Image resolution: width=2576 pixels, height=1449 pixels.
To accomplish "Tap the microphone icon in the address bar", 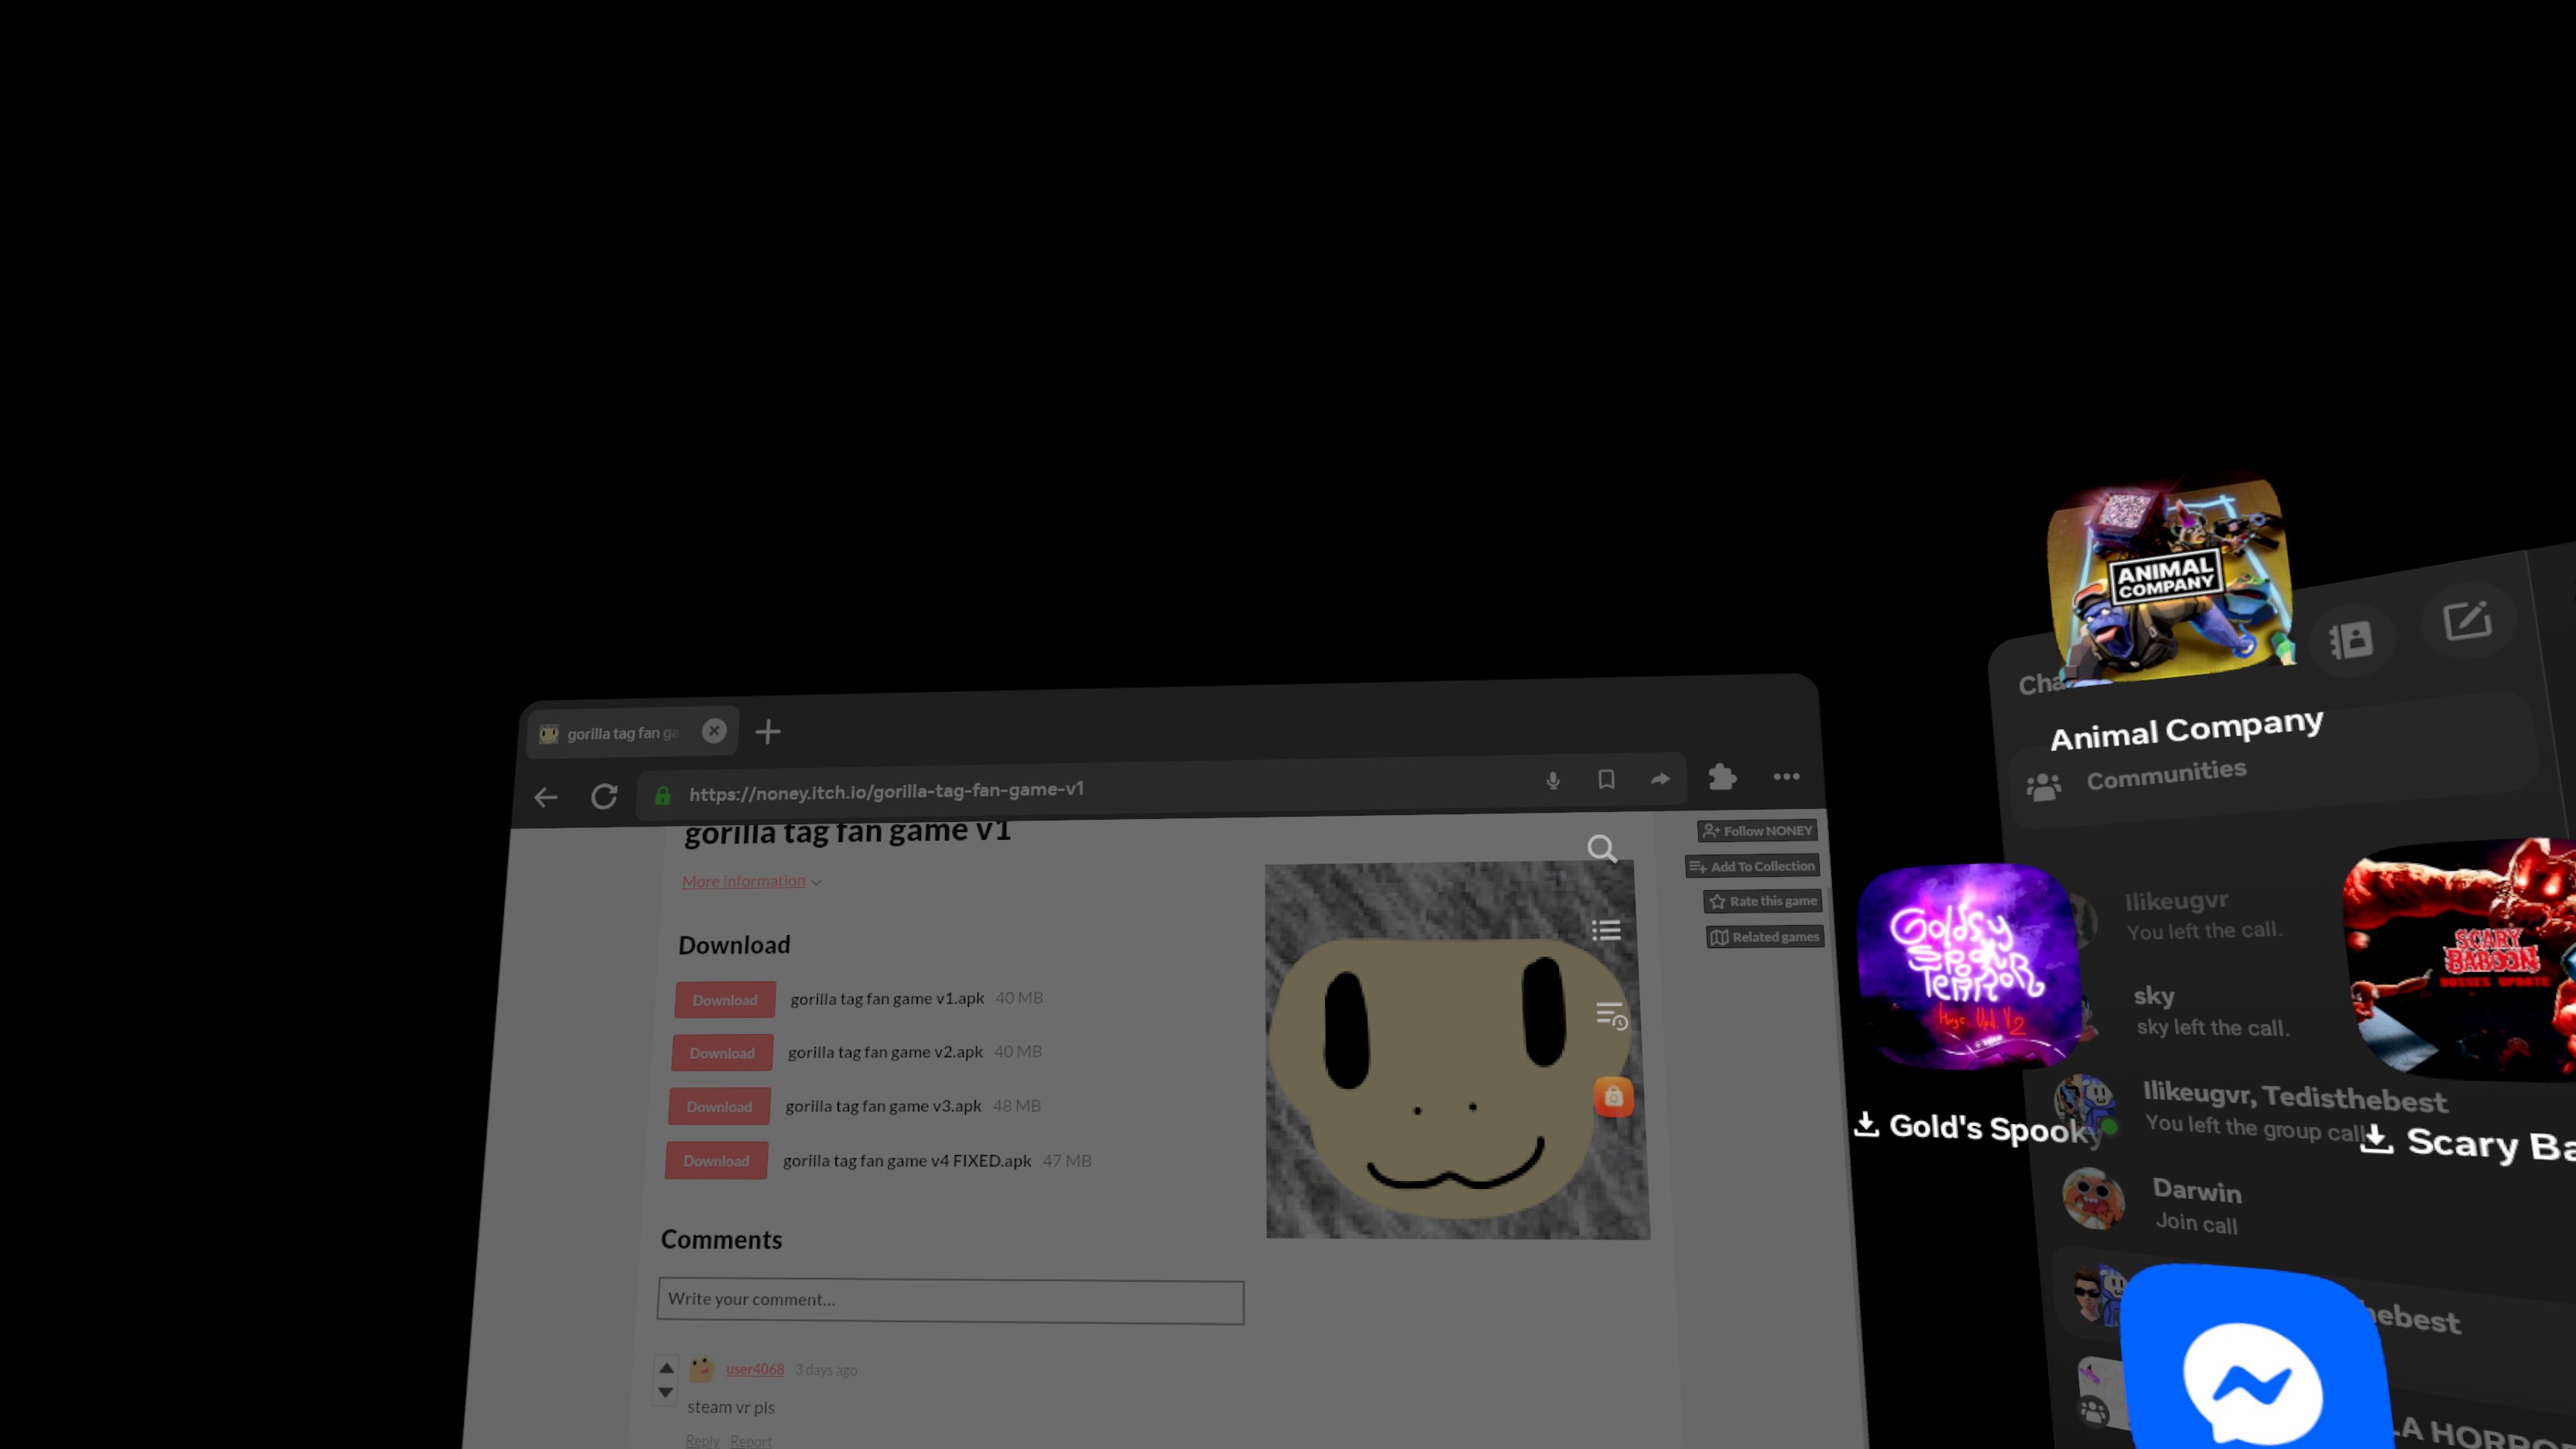I will click(x=1553, y=780).
